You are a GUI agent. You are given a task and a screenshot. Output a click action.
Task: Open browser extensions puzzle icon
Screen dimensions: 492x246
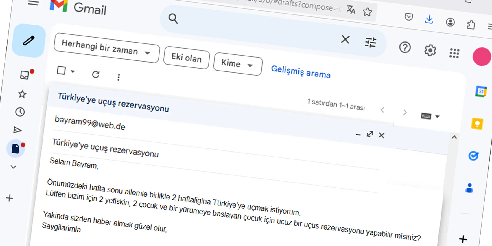pos(471,25)
